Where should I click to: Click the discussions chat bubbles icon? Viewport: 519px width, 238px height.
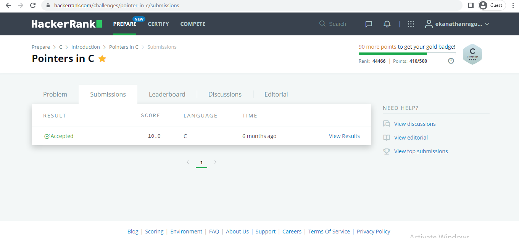tap(387, 124)
